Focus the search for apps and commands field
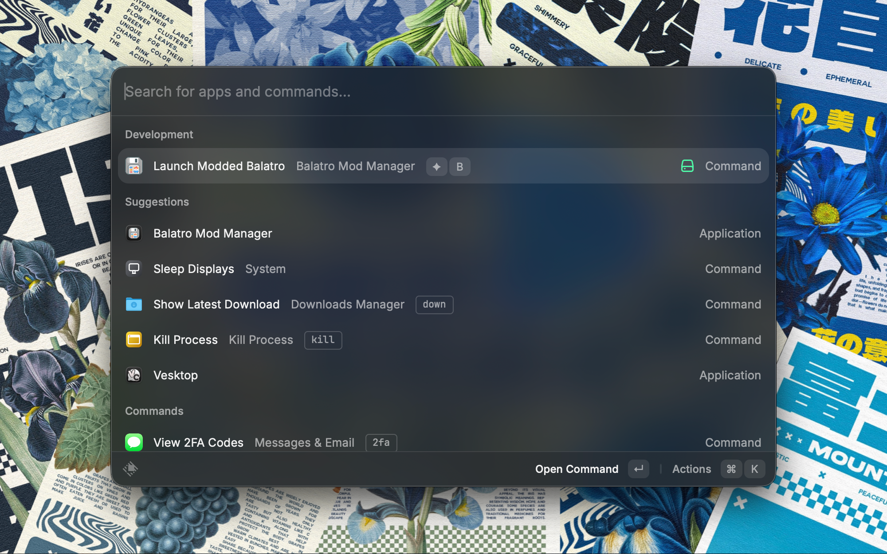 [x=443, y=92]
